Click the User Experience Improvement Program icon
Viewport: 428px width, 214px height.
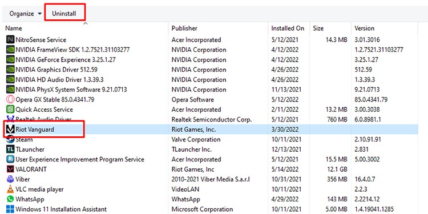point(10,159)
